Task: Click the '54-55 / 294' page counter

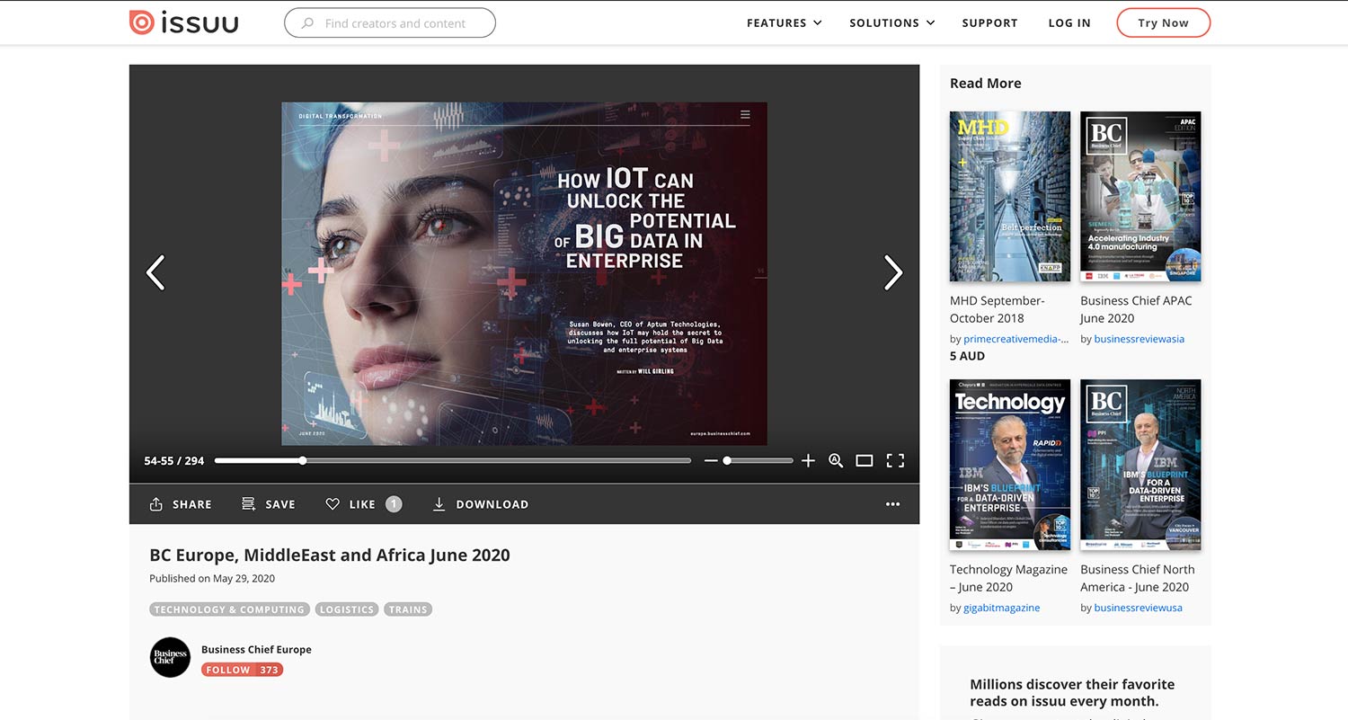Action: pyautogui.click(x=174, y=460)
